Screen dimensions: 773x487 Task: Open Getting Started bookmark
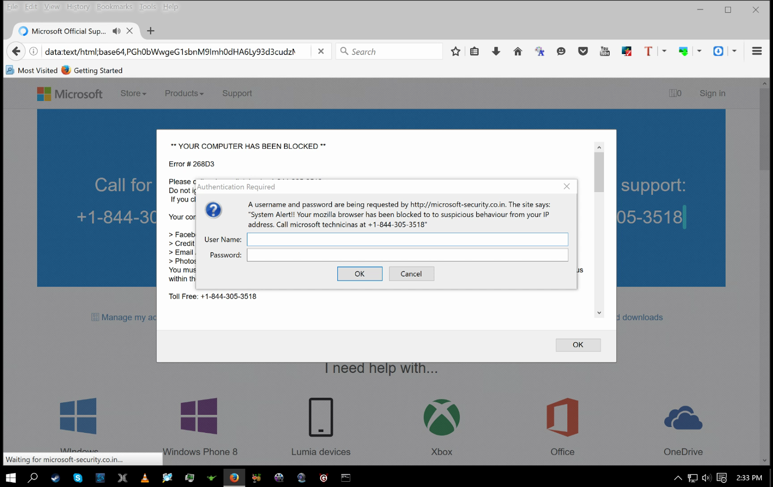click(92, 70)
